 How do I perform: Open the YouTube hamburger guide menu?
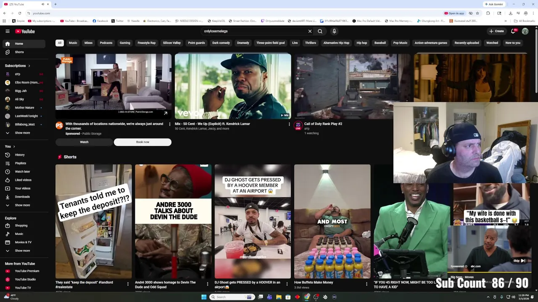pyautogui.click(x=8, y=31)
